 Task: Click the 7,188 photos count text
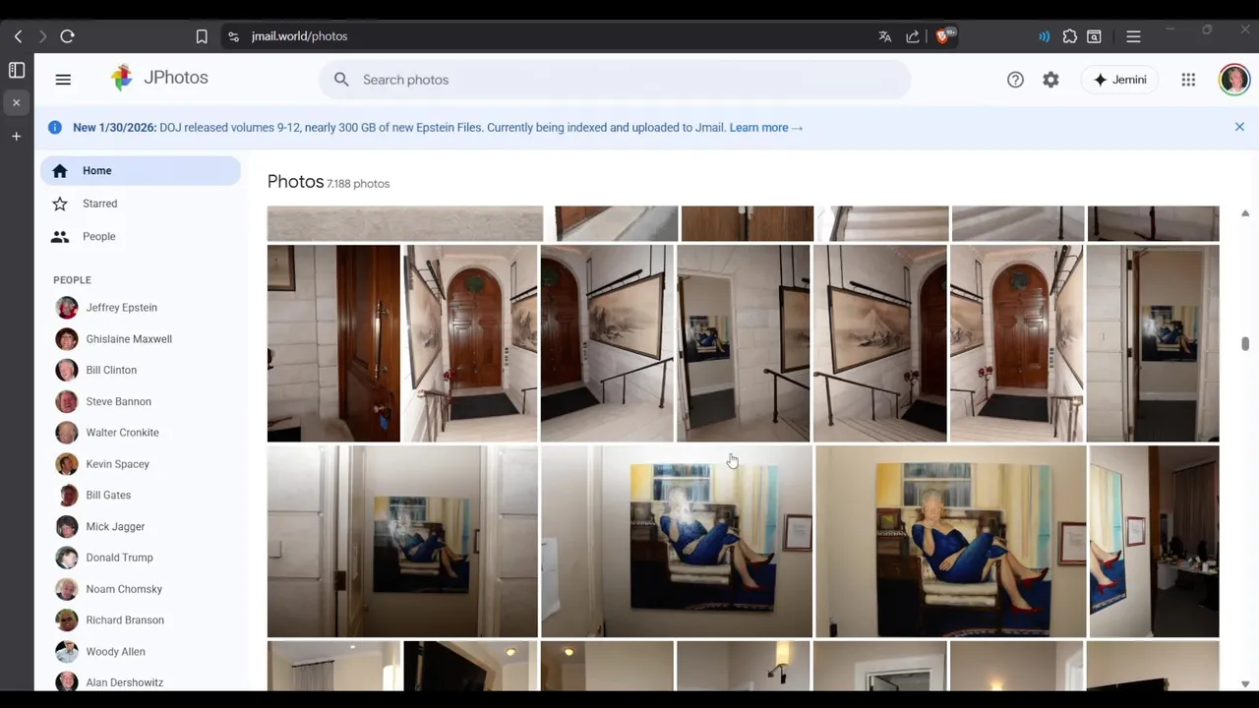click(x=358, y=184)
